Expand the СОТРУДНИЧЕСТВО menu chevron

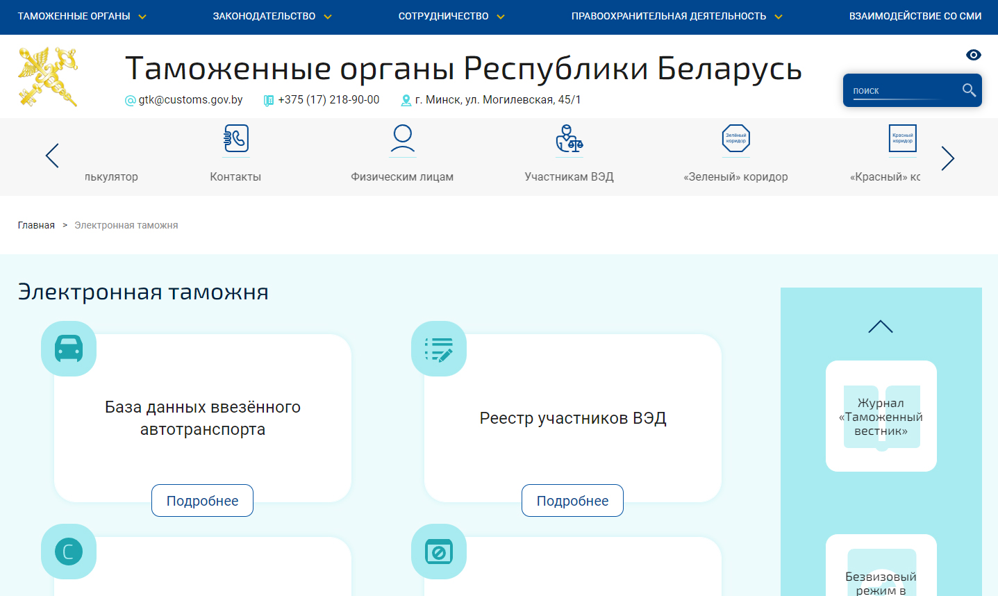501,17
